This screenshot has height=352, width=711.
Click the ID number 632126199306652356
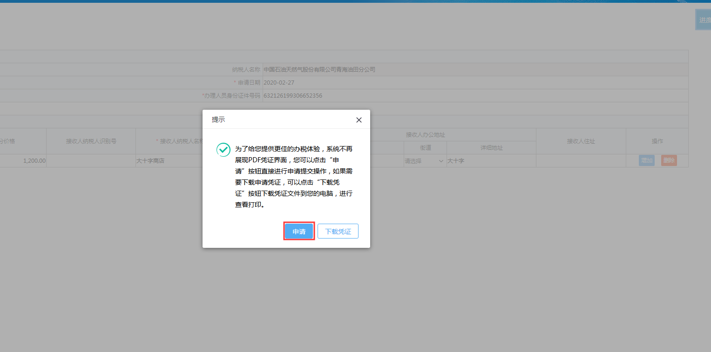(293, 96)
